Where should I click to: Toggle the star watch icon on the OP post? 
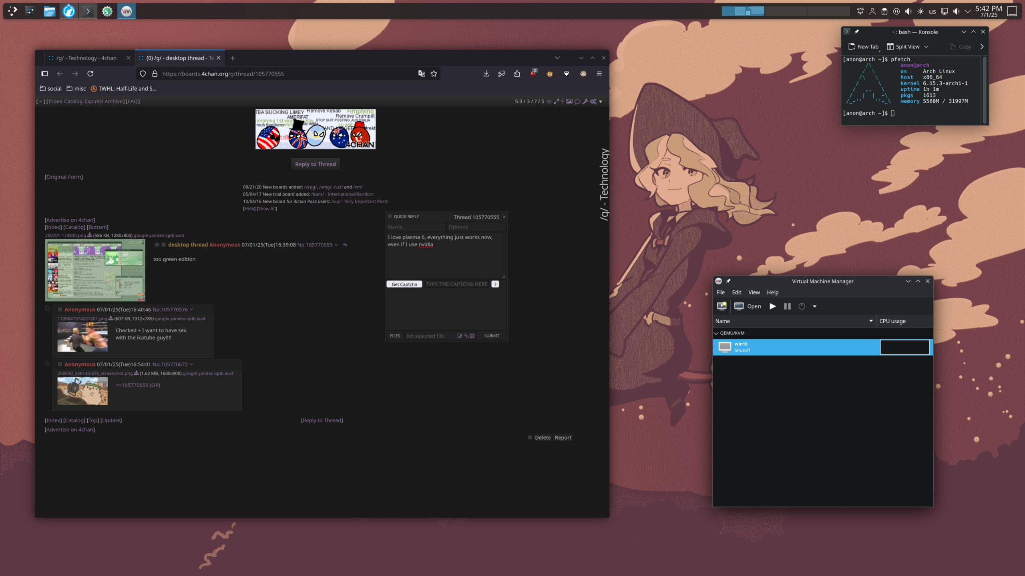point(157,245)
